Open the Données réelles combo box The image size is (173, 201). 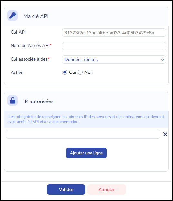tap(114, 60)
